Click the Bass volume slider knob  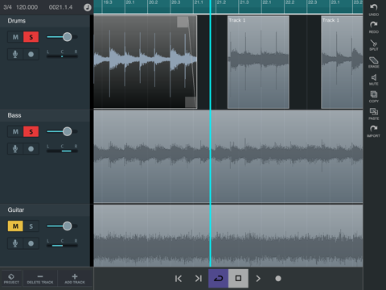(67, 131)
